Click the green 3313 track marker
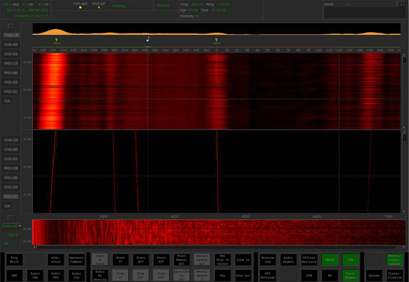Viewport: 409px width, 282px height. coord(216,41)
